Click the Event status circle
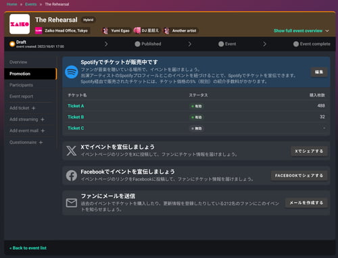This screenshot has width=338, height=258. [221, 44]
